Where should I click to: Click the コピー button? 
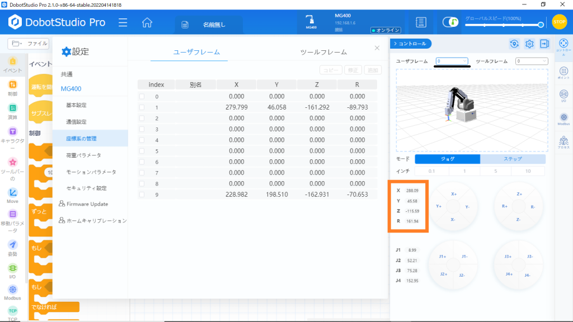pyautogui.click(x=331, y=70)
